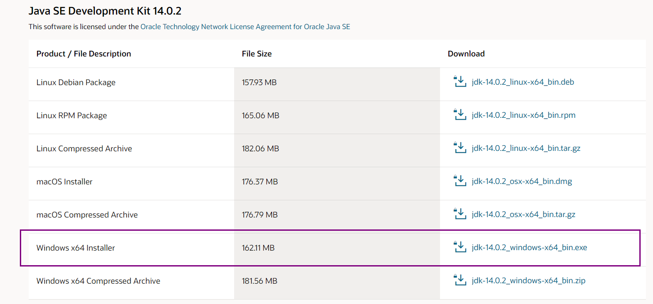Click download icon beside the linux-x64 rpm file
This screenshot has height=304, width=653.
[x=460, y=115]
